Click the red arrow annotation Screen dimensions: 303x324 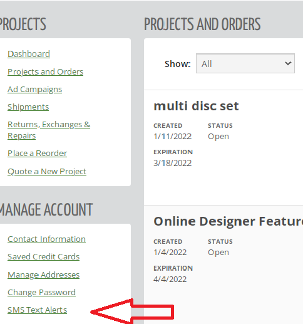(132, 311)
